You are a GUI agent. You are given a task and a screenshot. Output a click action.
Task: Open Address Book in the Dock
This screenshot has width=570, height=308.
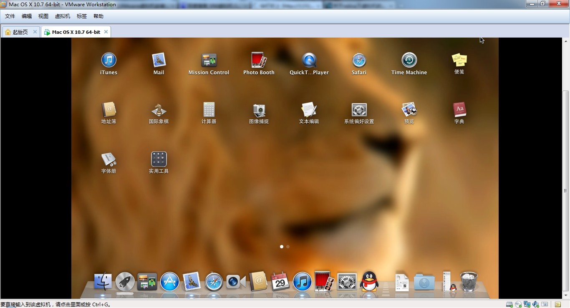[258, 282]
